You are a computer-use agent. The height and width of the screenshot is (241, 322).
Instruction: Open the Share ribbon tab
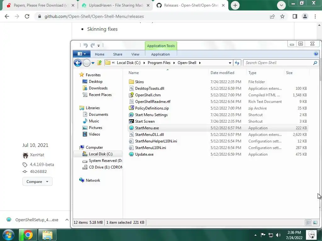coord(118,54)
